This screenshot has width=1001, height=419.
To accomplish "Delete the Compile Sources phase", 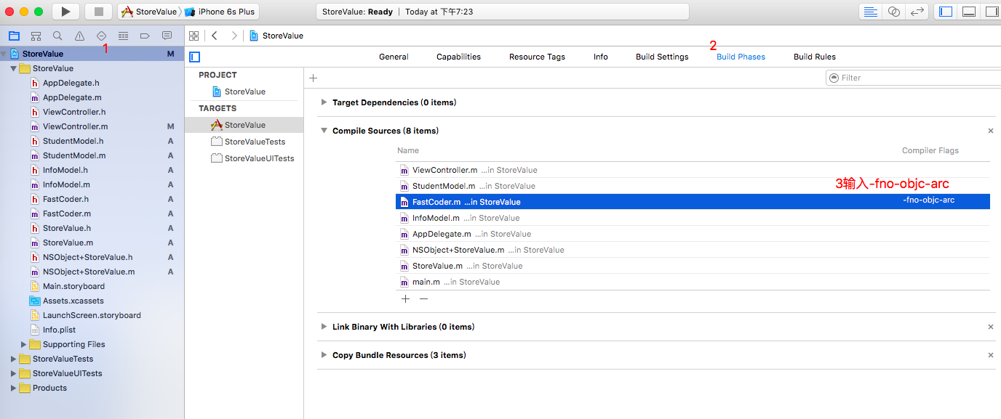I will click(x=990, y=131).
